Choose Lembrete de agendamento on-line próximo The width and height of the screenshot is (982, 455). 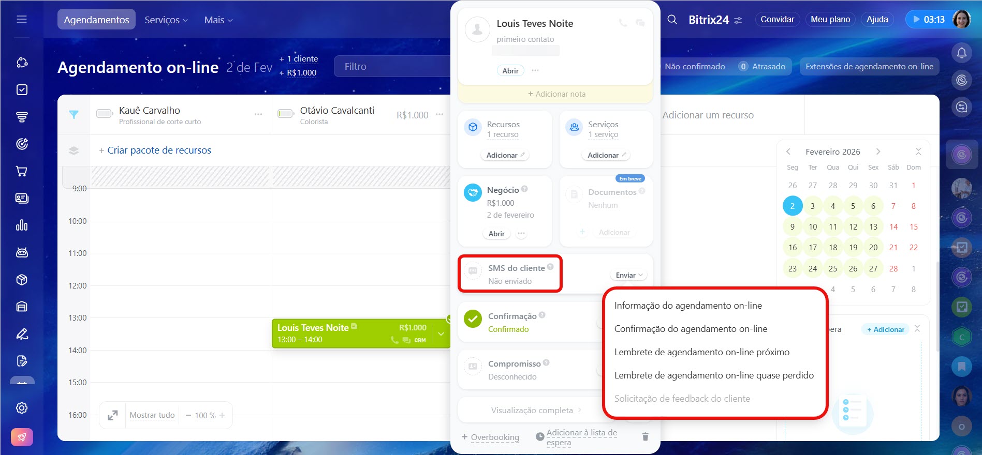pyautogui.click(x=701, y=352)
